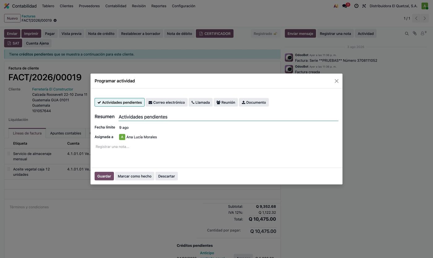The image size is (433, 258).
Task: Go to next record arrow
Action: [x=425, y=18]
